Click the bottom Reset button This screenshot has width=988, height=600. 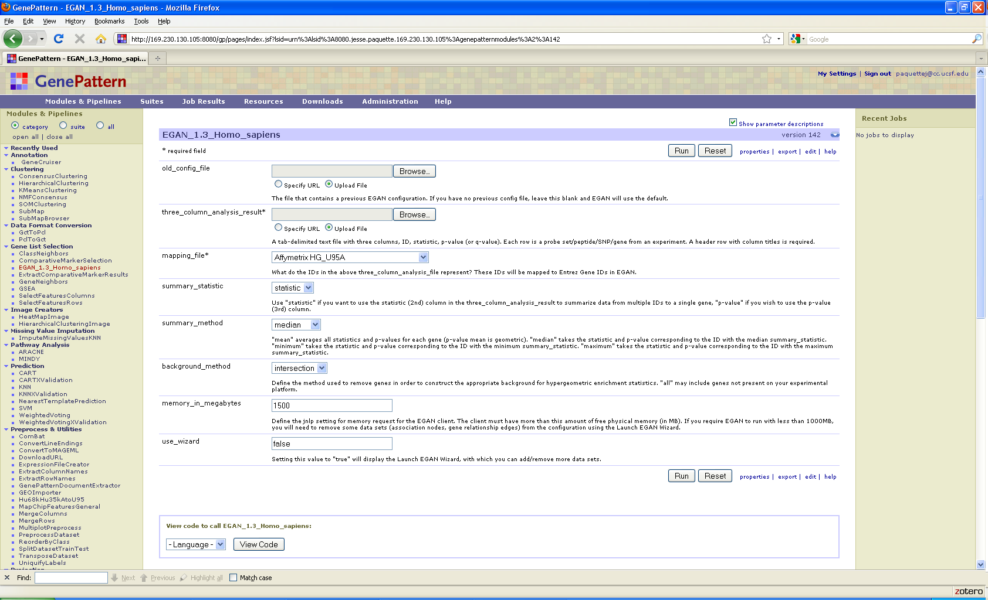point(715,476)
